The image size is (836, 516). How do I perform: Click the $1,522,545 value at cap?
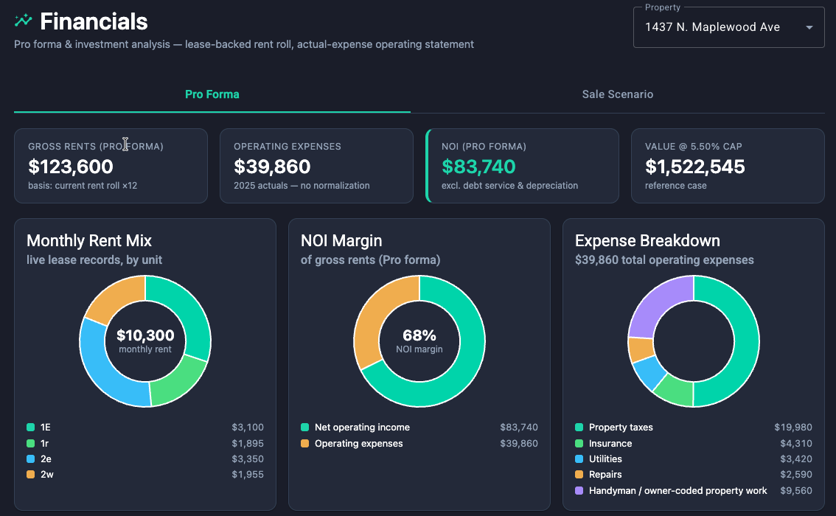click(x=694, y=167)
